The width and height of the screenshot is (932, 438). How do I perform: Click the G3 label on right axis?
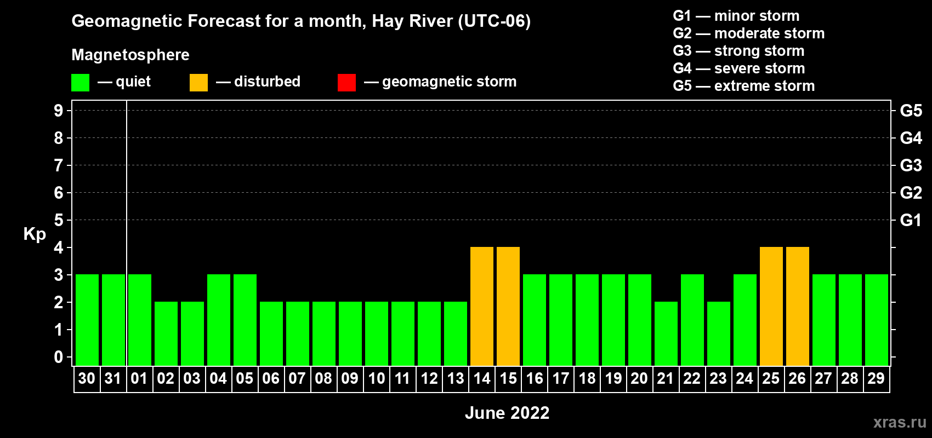911,165
